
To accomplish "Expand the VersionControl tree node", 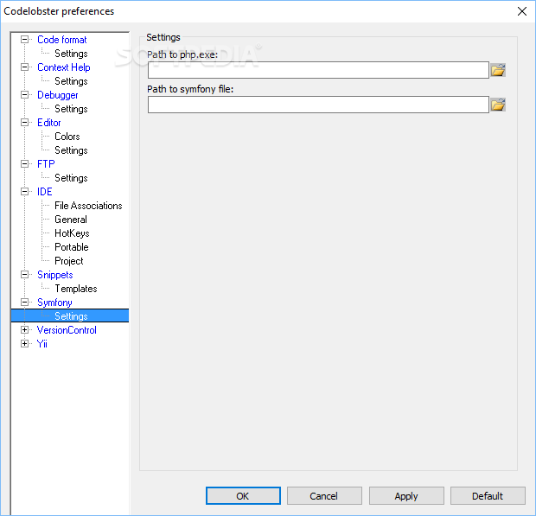I will click(x=24, y=330).
